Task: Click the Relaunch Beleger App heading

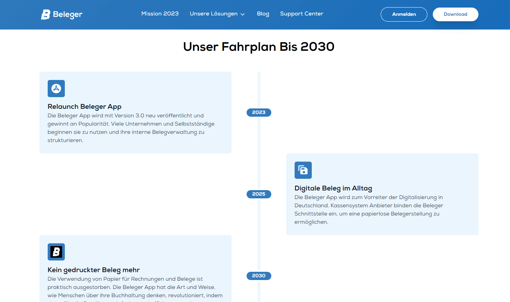Action: coord(84,107)
